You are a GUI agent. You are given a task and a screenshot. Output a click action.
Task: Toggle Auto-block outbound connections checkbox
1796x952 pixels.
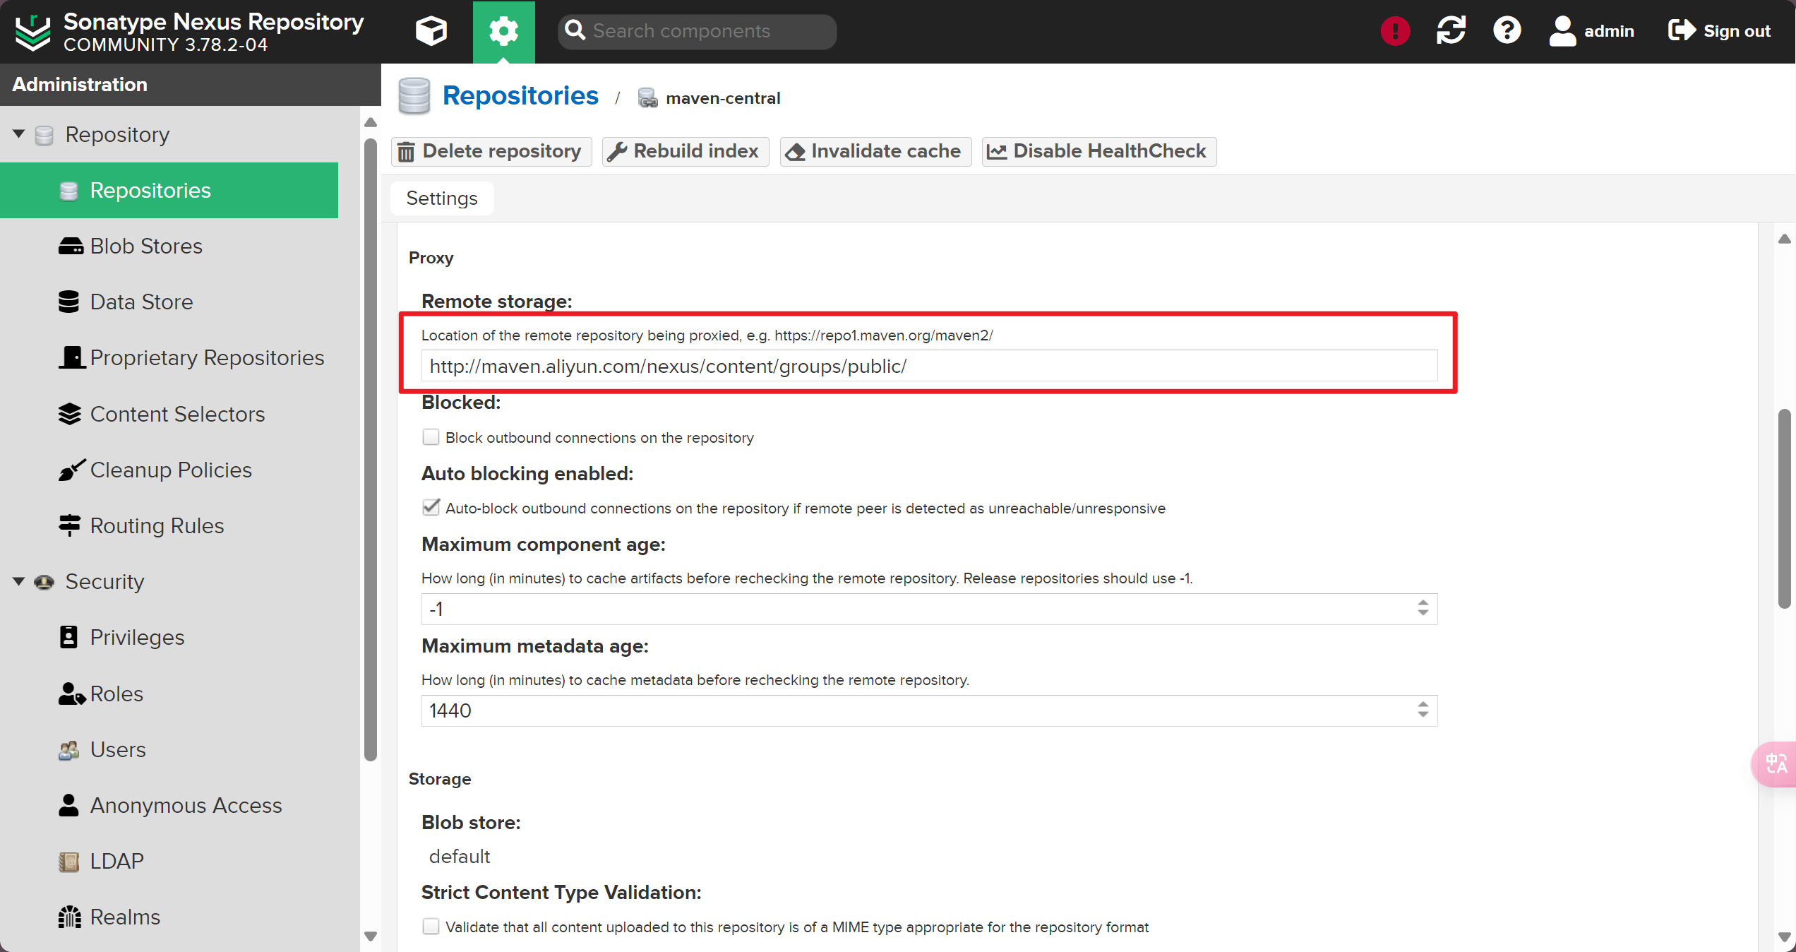431,508
